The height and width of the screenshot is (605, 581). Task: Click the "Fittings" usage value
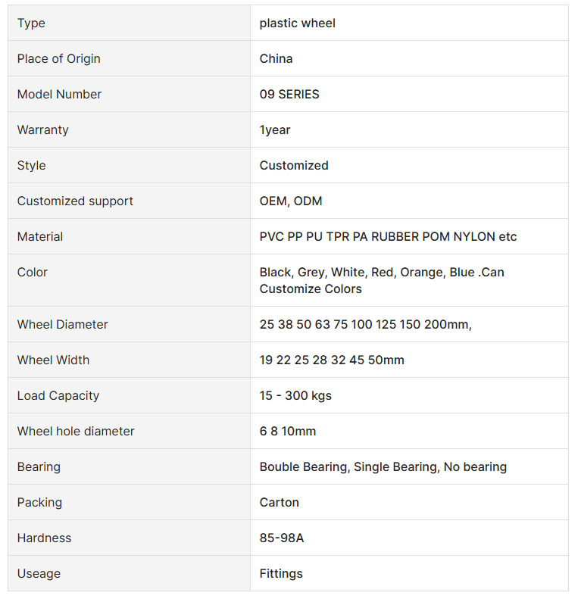pos(281,574)
